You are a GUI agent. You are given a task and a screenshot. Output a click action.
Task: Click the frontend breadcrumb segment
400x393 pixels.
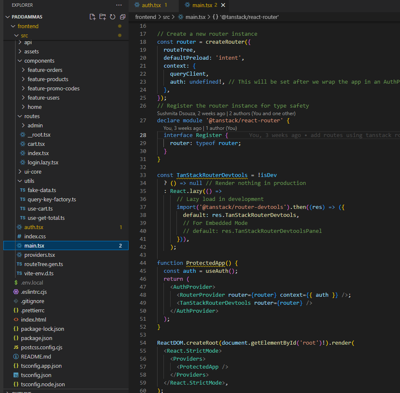tap(145, 17)
